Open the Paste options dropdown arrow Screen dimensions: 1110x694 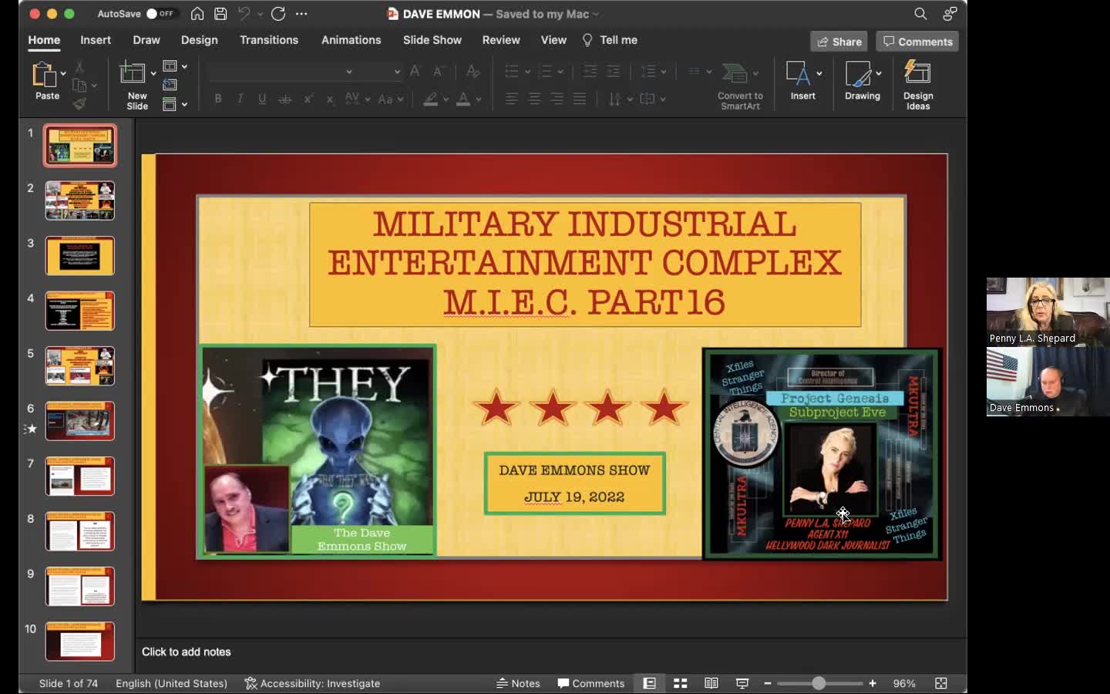point(63,73)
